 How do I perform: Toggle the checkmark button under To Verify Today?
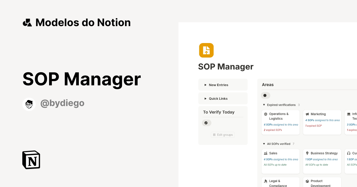(206, 123)
